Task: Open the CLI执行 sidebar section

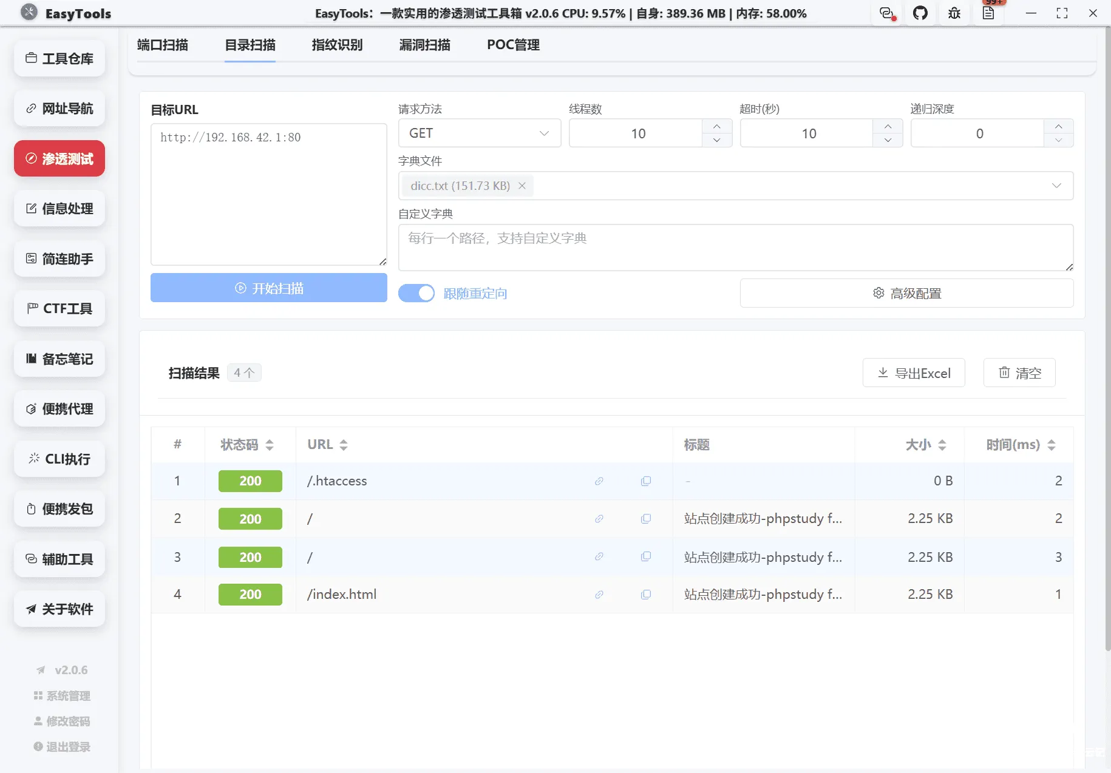Action: [59, 459]
